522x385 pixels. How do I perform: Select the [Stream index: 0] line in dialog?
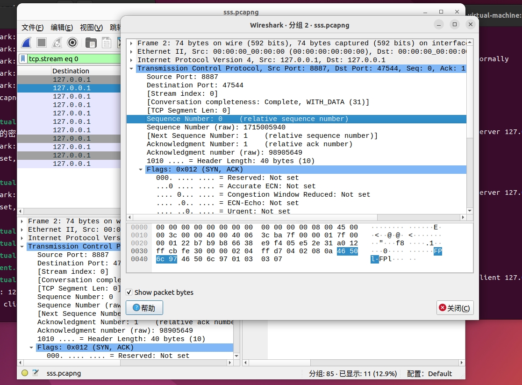point(182,93)
